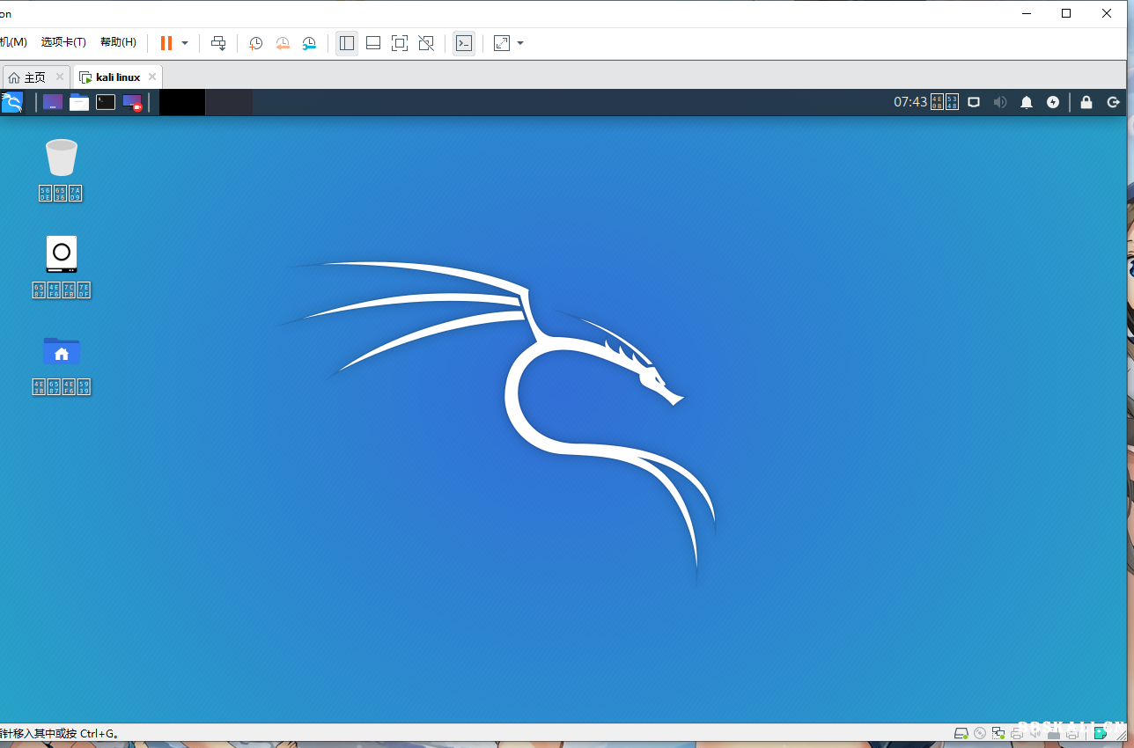Toggle Unity mode in the toolbar

426,43
